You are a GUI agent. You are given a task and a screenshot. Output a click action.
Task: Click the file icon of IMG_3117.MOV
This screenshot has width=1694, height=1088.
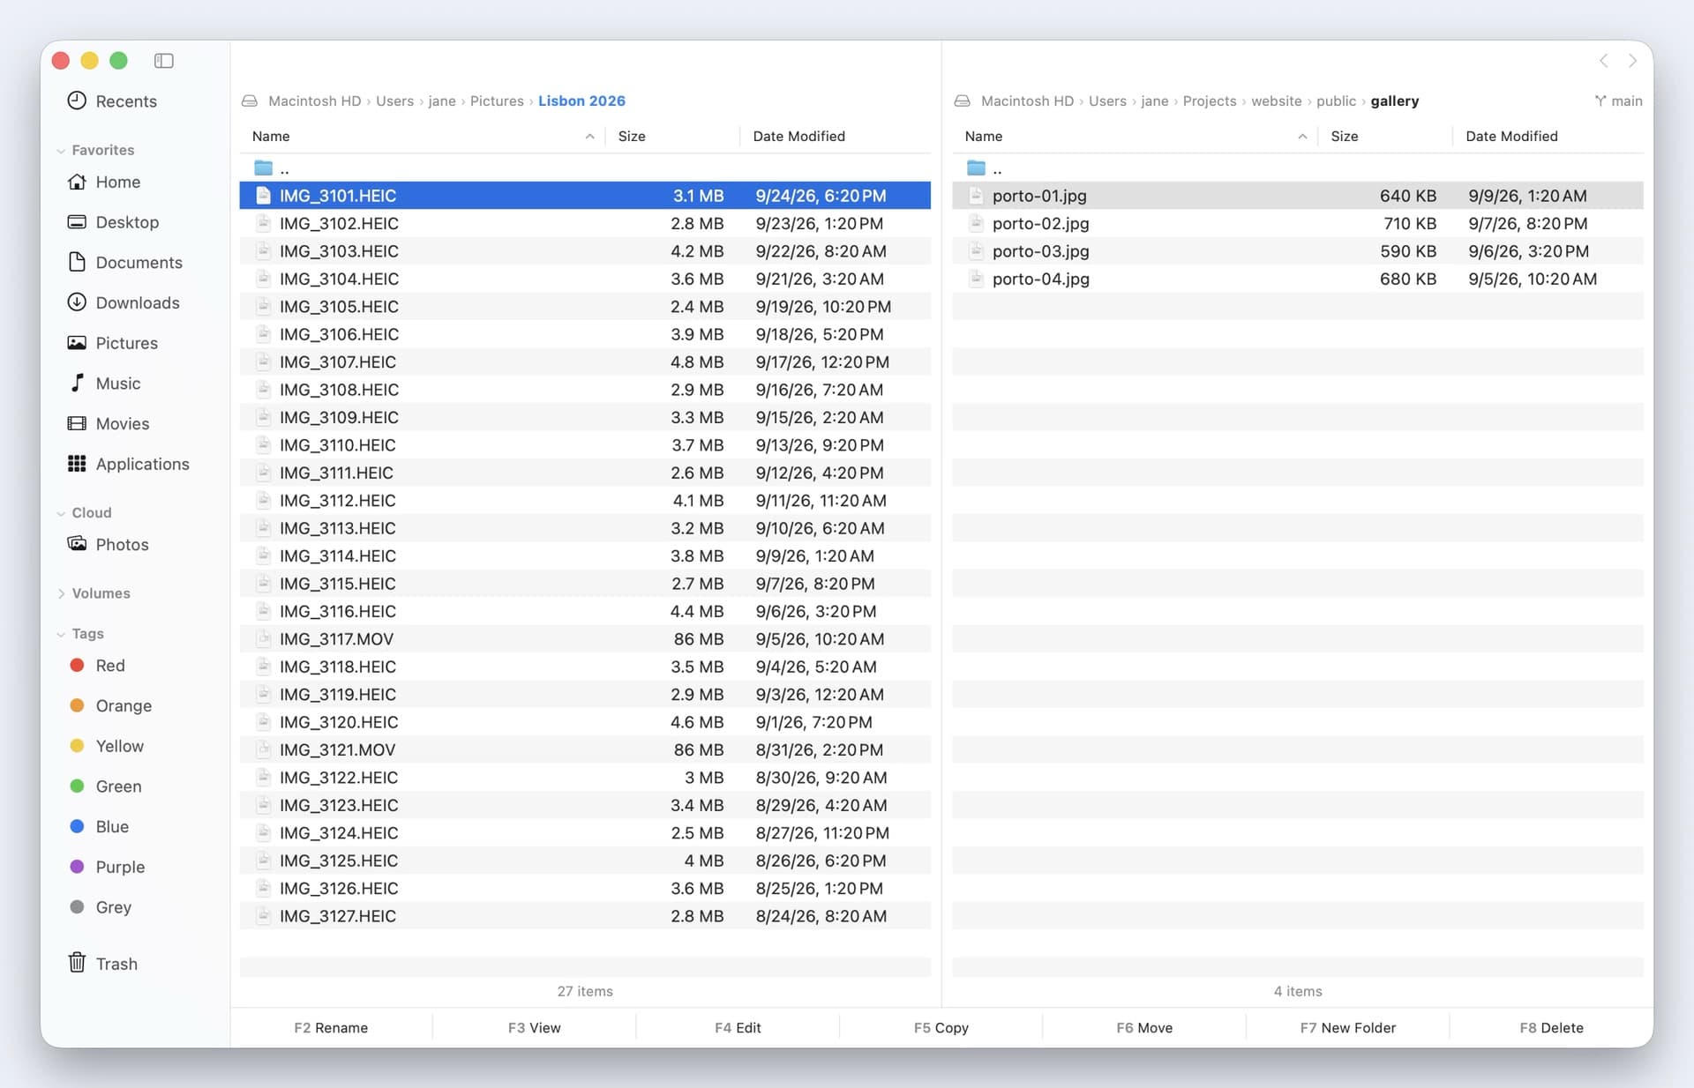coord(263,638)
